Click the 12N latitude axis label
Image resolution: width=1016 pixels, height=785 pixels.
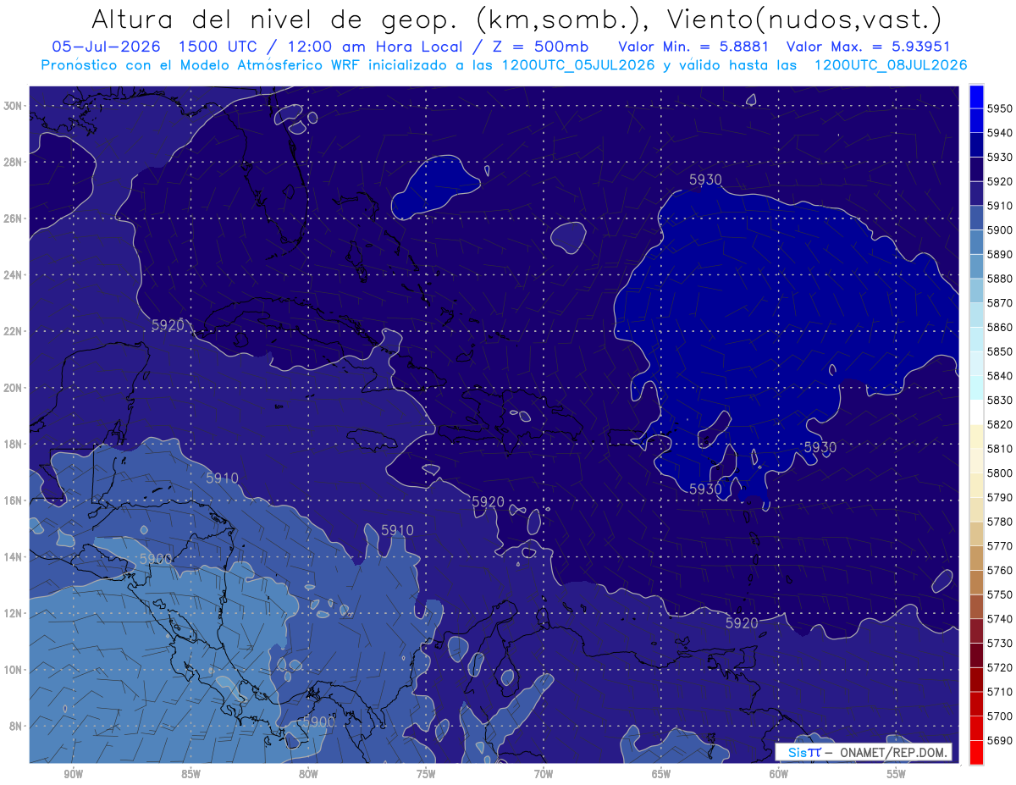click(14, 613)
